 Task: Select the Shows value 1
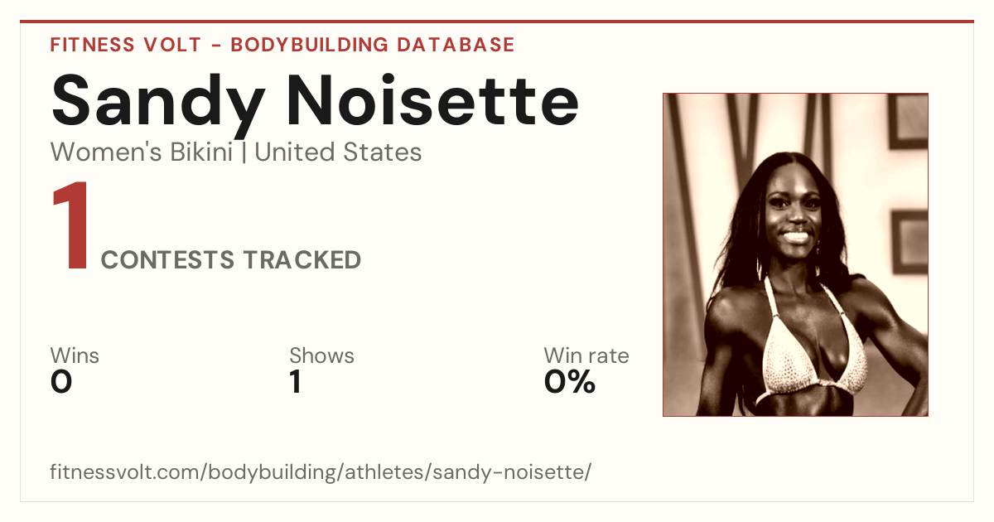point(295,382)
